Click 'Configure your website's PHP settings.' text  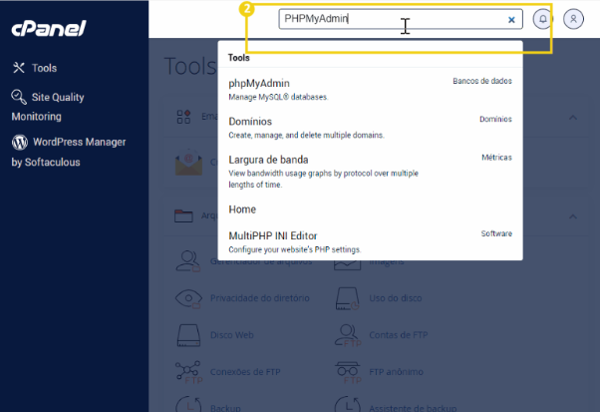point(295,249)
